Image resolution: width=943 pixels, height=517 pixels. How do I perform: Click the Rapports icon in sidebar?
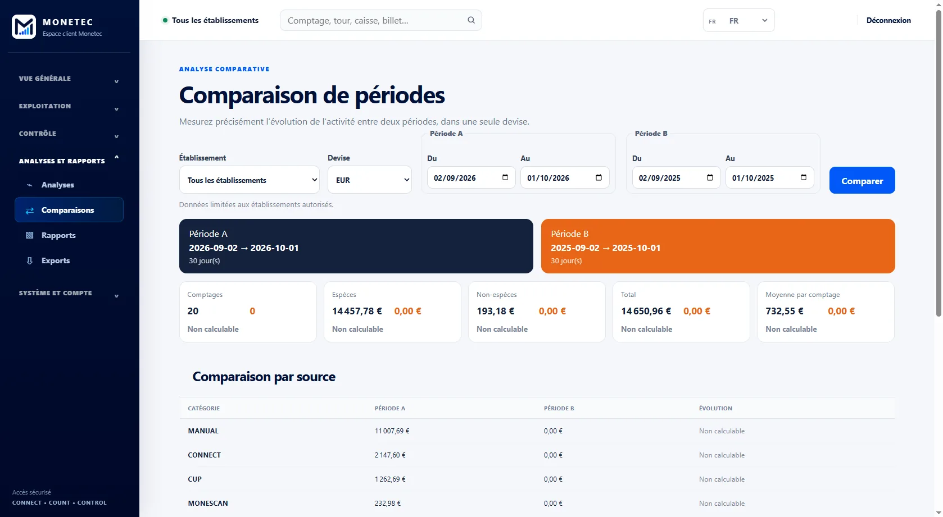30,235
